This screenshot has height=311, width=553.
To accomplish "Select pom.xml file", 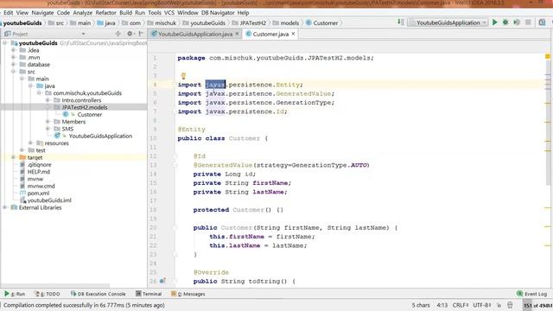I will coord(38,194).
